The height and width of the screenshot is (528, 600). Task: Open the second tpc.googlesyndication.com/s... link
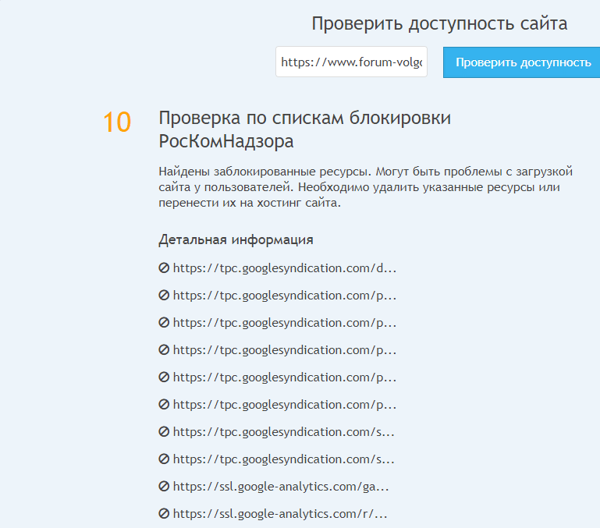[283, 459]
